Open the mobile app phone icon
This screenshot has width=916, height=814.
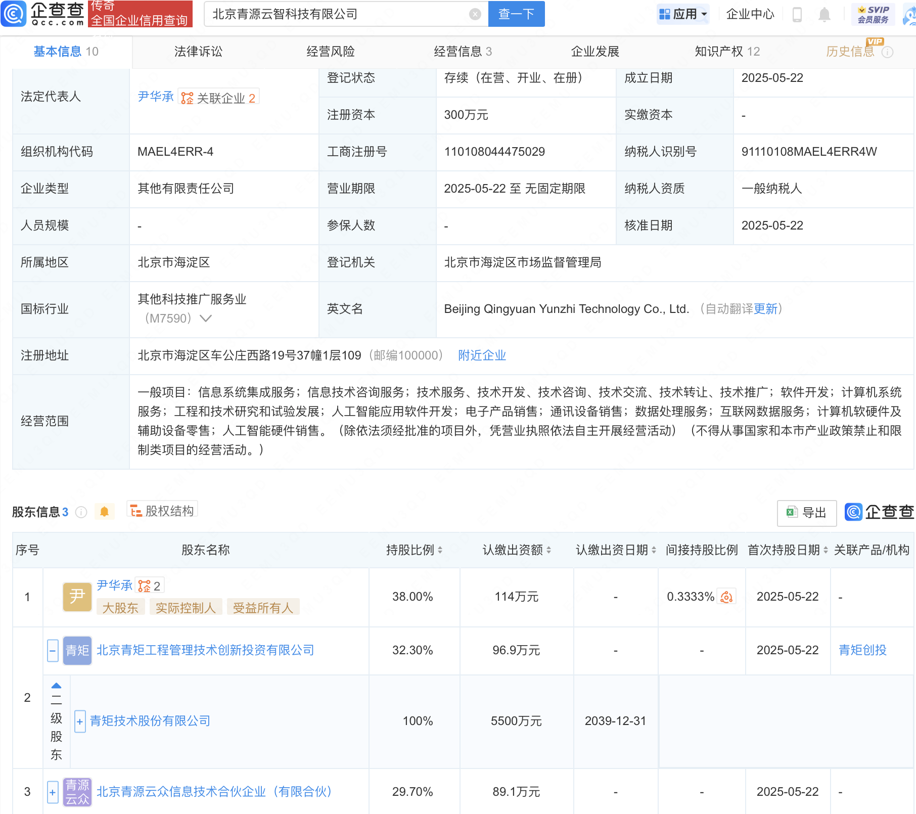(797, 15)
